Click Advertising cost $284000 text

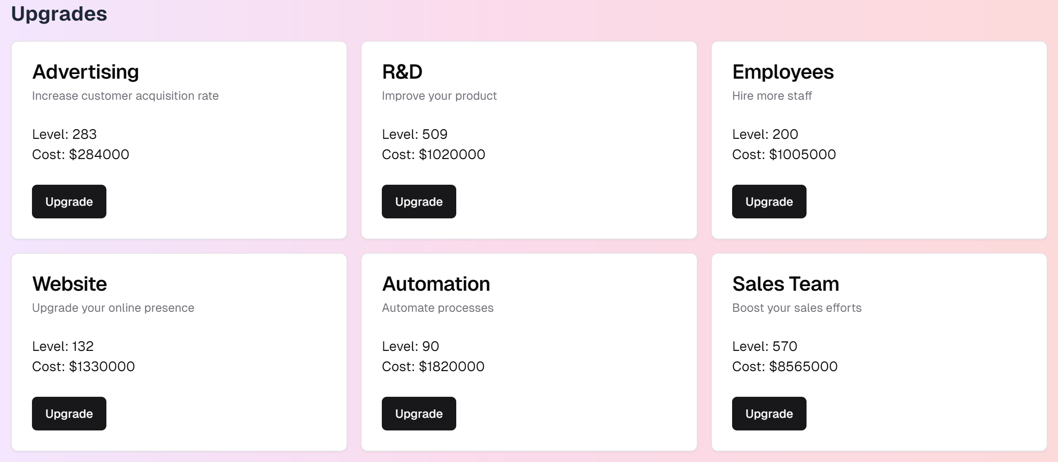(80, 154)
